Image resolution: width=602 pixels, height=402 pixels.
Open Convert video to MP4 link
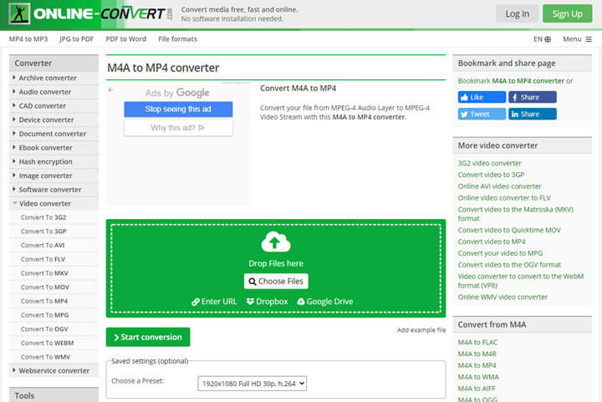(492, 242)
